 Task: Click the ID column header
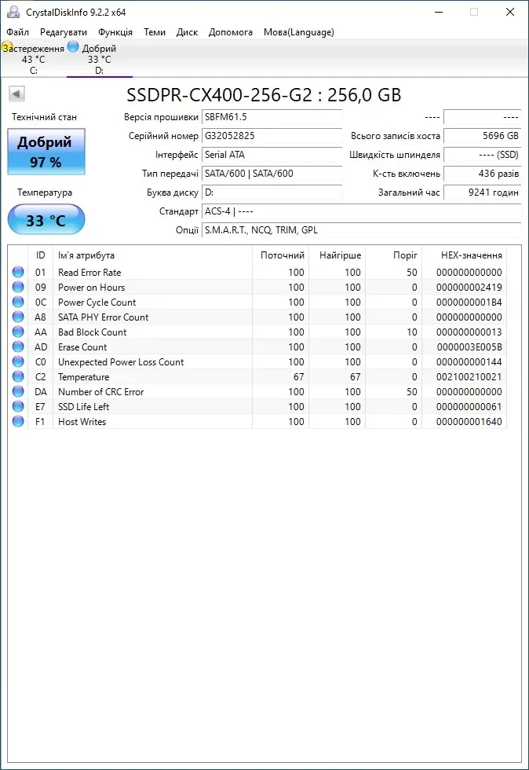(x=40, y=255)
